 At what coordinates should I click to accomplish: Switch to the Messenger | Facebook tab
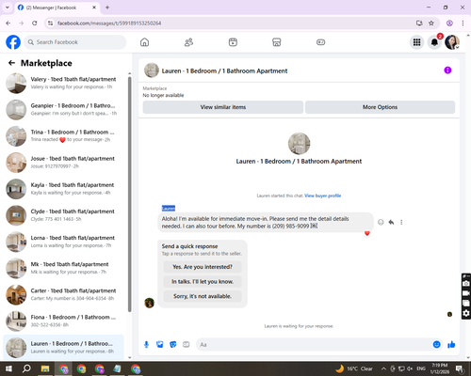point(57,8)
